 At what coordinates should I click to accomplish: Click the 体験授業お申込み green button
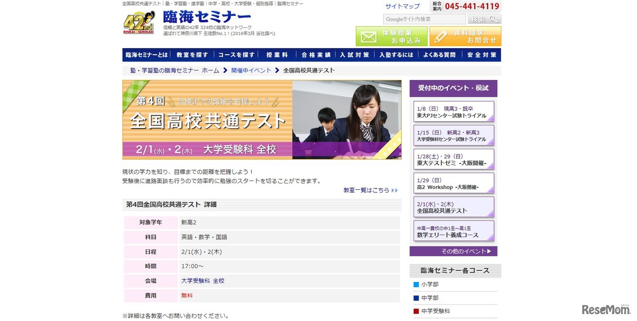pyautogui.click(x=391, y=36)
